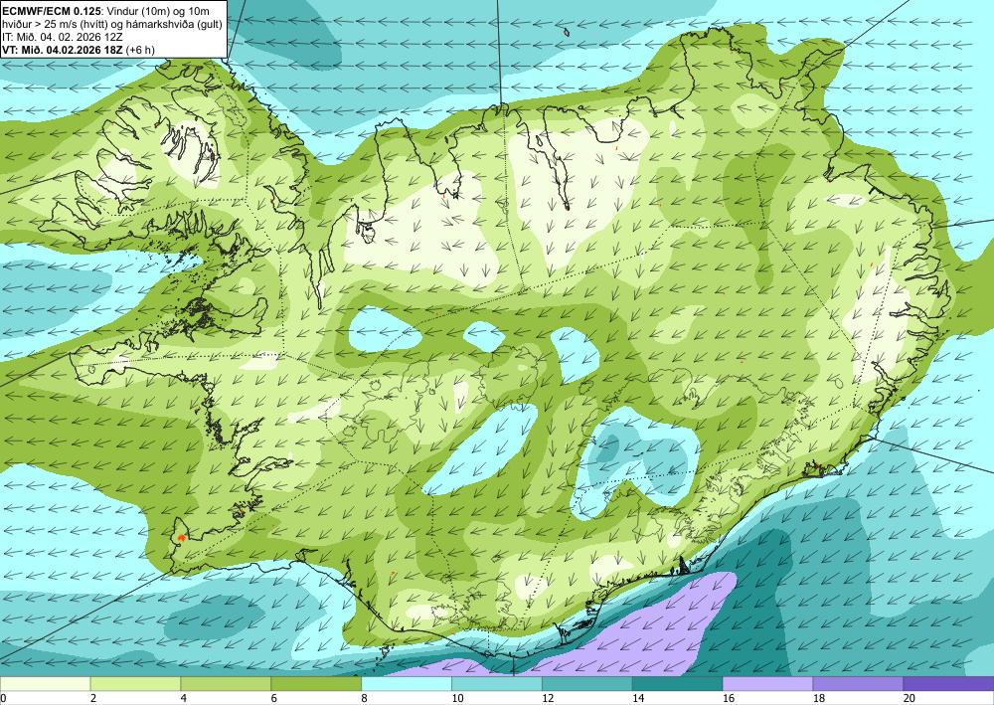The width and height of the screenshot is (994, 705).
Task: Click the 8–10 m/s light cyan legend swatch
Action: 407,684
